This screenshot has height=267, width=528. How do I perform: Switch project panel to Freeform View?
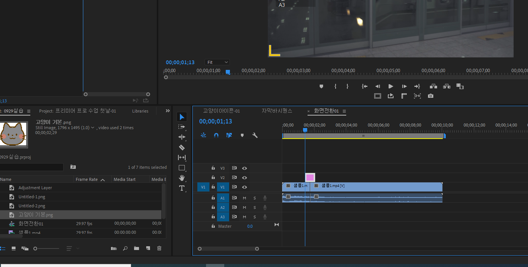[x=25, y=248]
